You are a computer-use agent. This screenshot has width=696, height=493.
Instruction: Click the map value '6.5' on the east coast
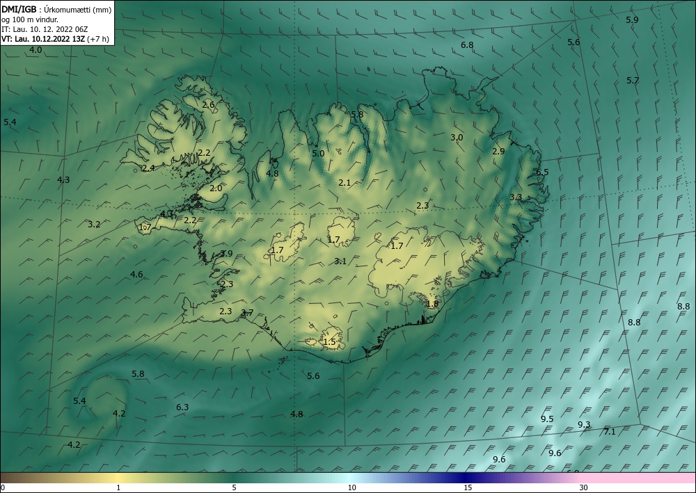(x=542, y=172)
